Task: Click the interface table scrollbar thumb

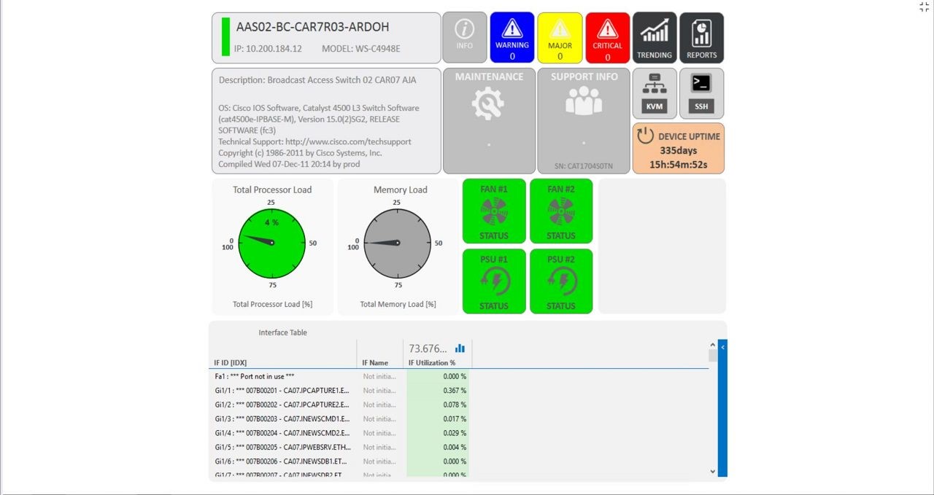Action: point(713,356)
